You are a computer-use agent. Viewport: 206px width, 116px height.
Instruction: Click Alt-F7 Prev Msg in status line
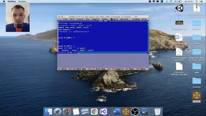click(97, 69)
